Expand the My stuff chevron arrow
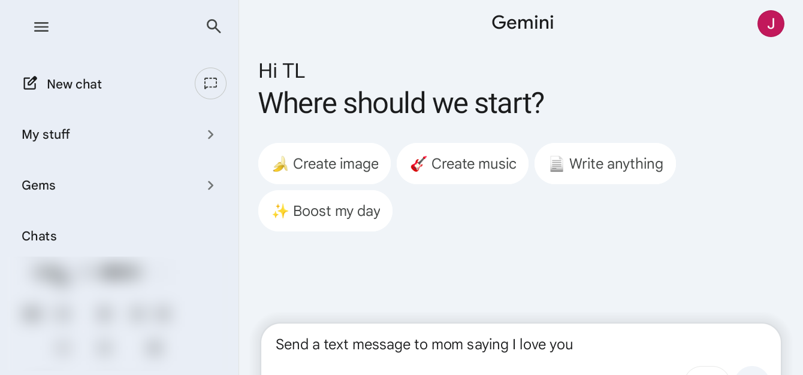 point(210,135)
